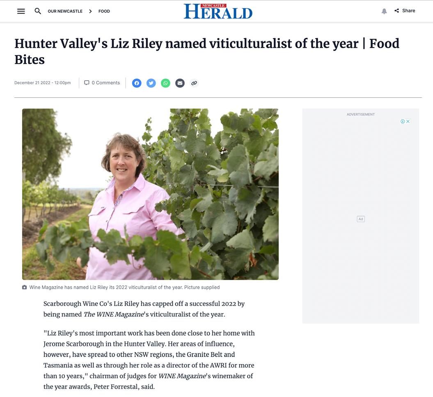Open the search magnifier icon
This screenshot has height=397, width=433.
pos(38,11)
